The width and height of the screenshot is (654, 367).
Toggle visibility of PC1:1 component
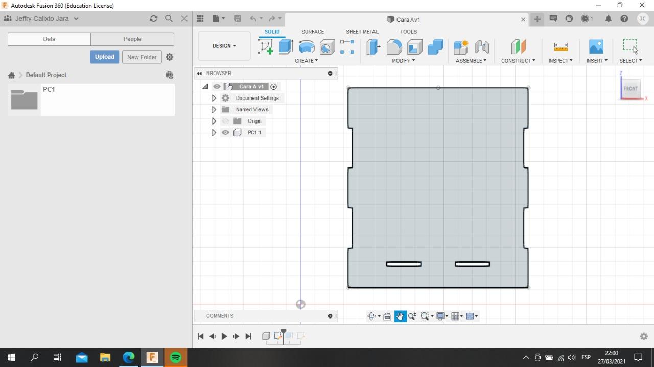[x=225, y=133]
